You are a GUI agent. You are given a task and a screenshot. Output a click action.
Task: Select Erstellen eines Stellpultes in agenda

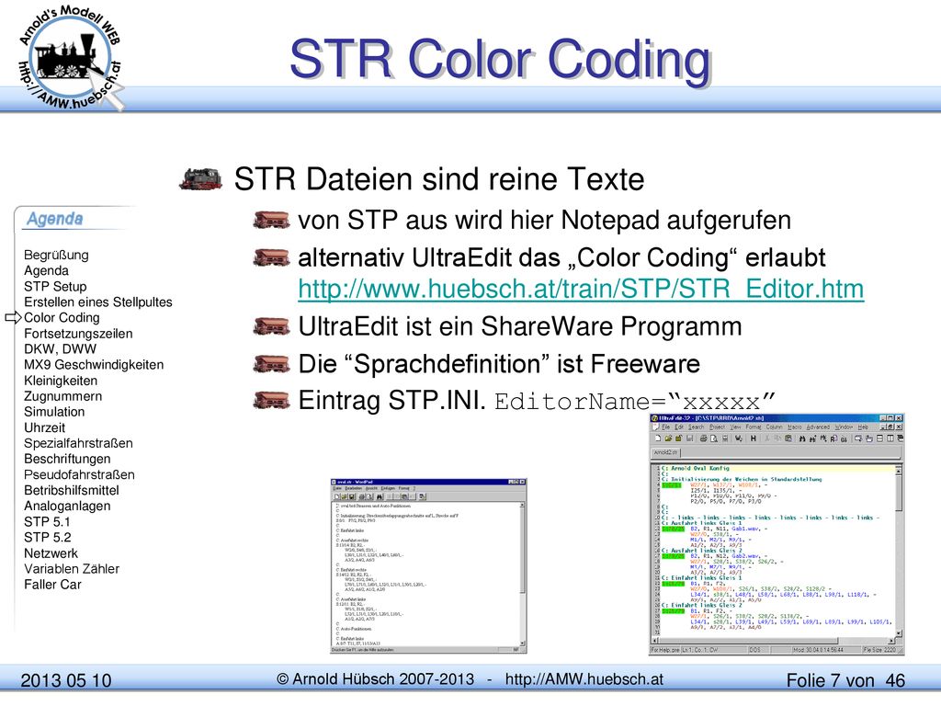click(97, 302)
